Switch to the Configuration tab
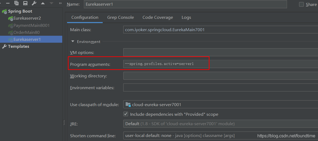This screenshot has height=141, width=318. click(85, 17)
